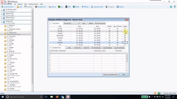The width and height of the screenshot is (177, 99).
Task: Open Schedule View from the toolbar
Action: click(40, 7)
